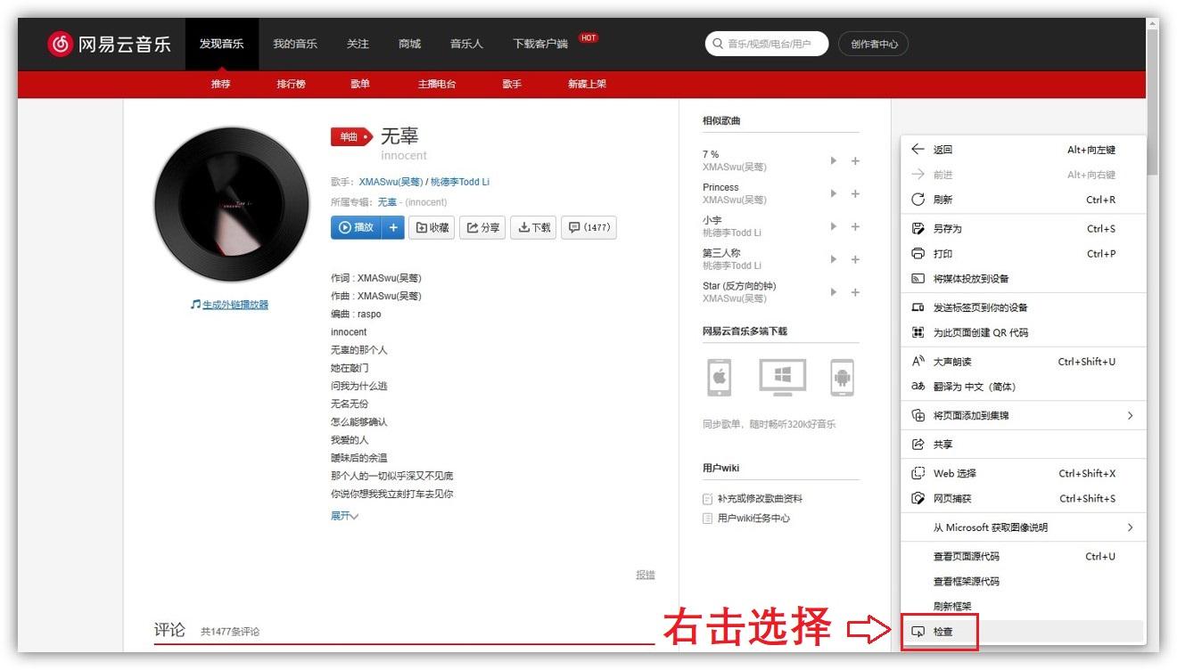Click the 报错 link
Image resolution: width=1177 pixels, height=670 pixels.
(646, 575)
